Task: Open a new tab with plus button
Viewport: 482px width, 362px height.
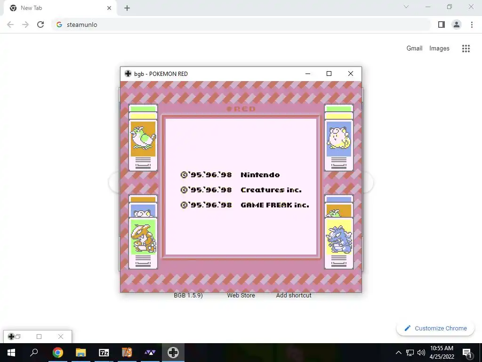Action: 127,8
